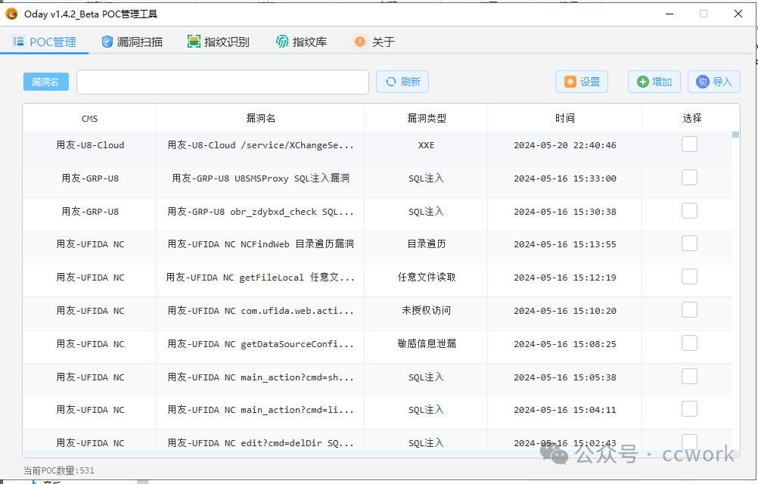
Task: Click the 导入 import button
Action: [x=714, y=82]
